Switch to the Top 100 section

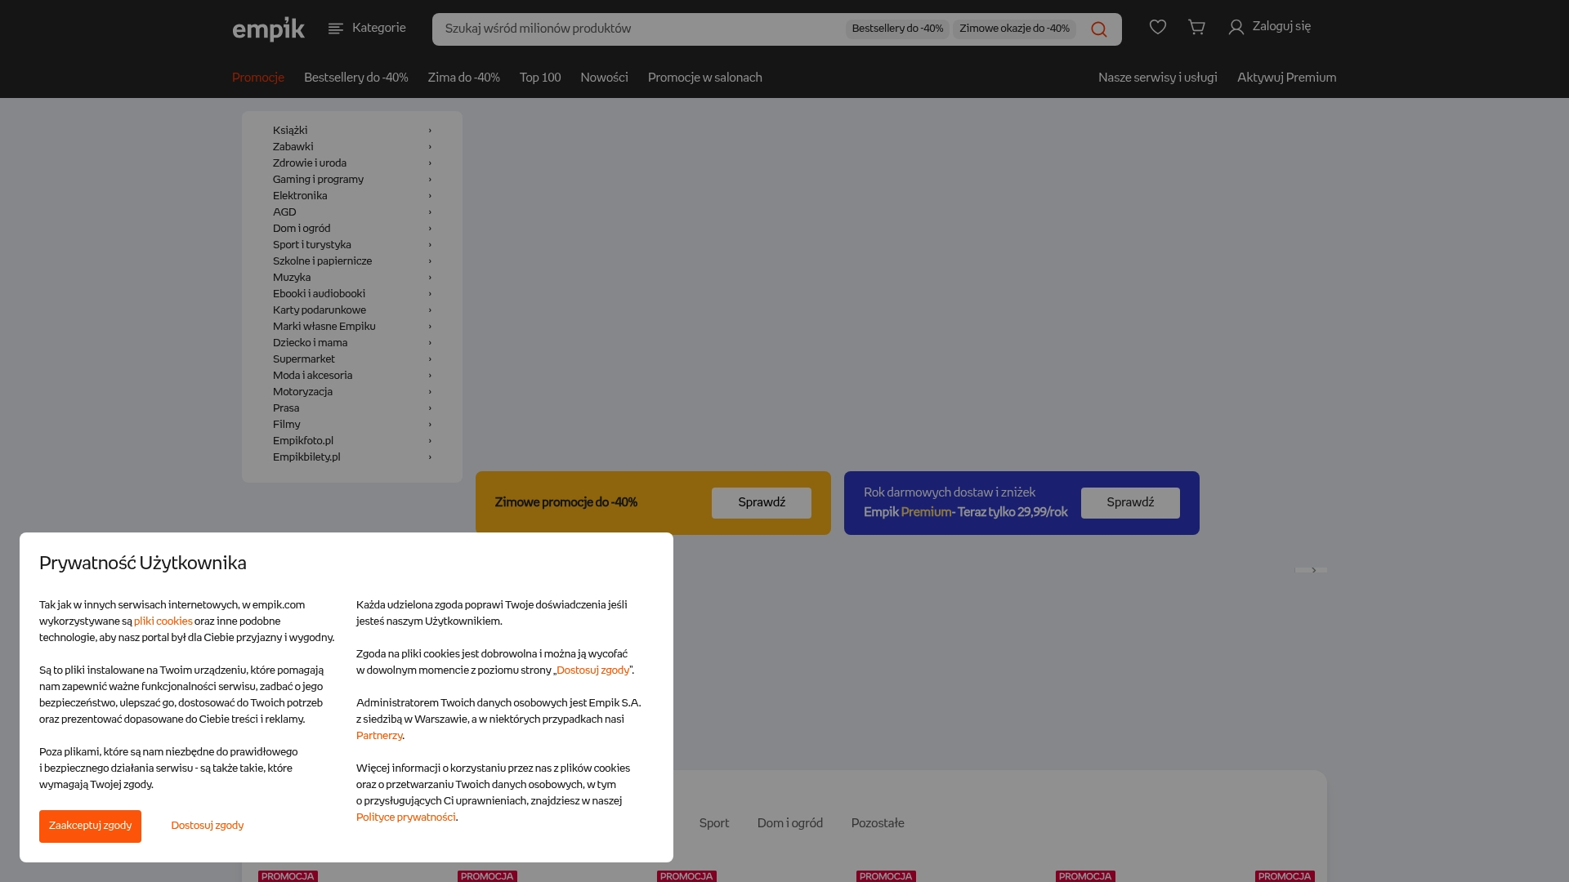click(539, 77)
